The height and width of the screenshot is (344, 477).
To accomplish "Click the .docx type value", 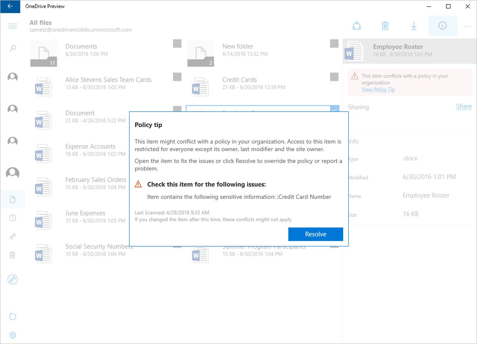I will point(410,158).
